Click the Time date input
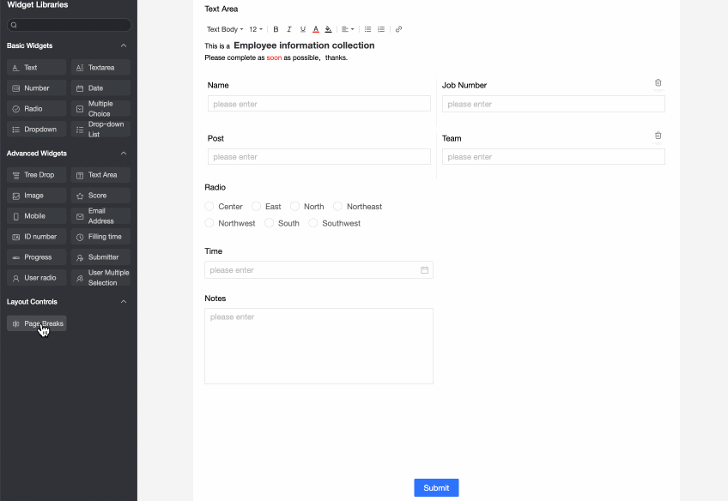This screenshot has height=501, width=728. click(x=319, y=270)
